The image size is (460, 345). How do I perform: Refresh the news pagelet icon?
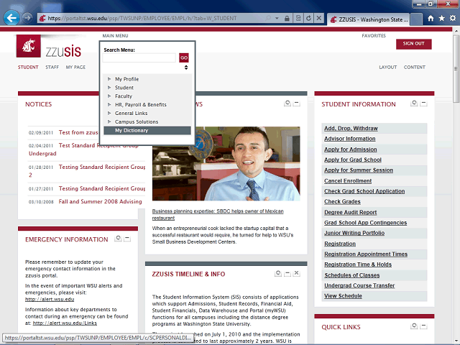click(287, 103)
